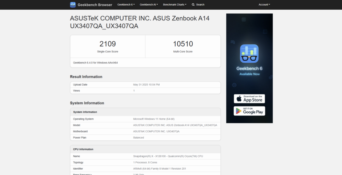This screenshot has width=342, height=175.
Task: Click the Single-Core Score value 2109
Action: click(108, 44)
